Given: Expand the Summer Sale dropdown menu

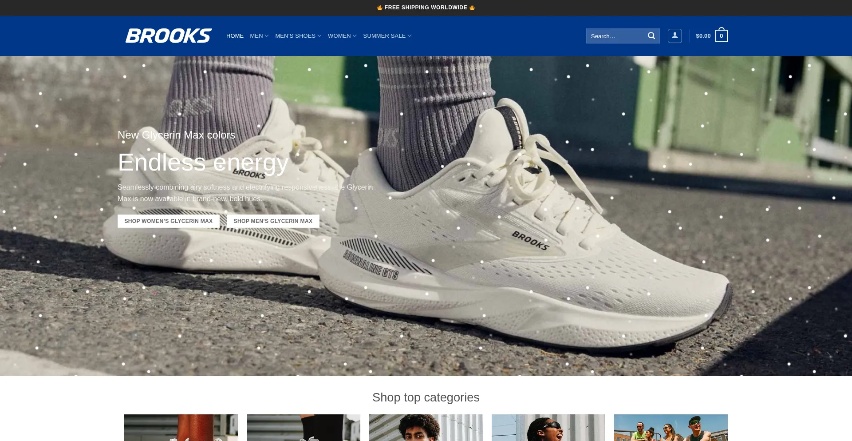Looking at the screenshot, I should [387, 36].
